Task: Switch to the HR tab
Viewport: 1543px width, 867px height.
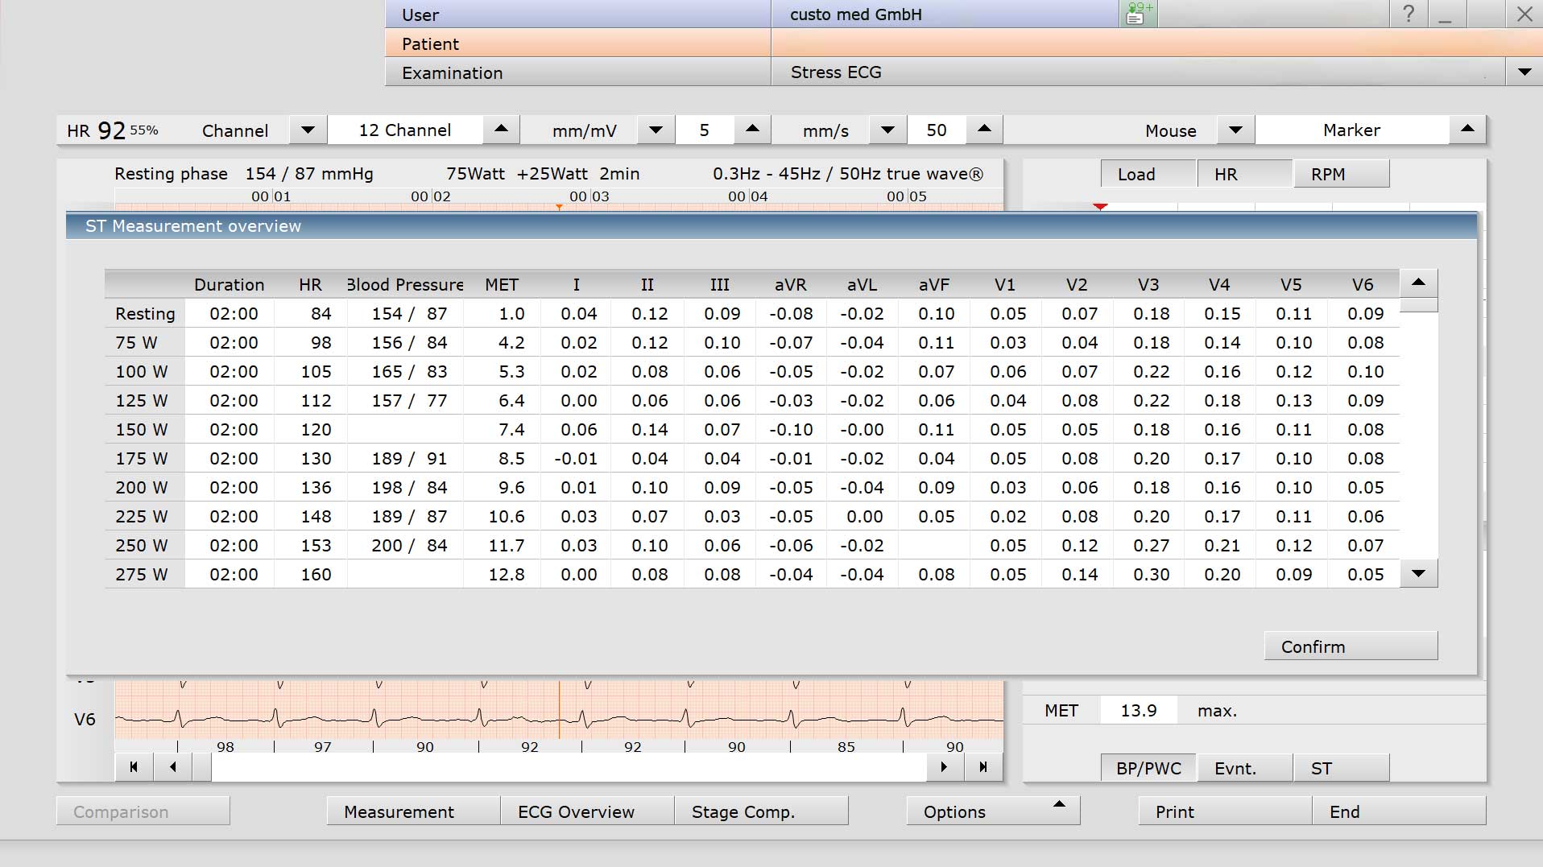Action: [x=1245, y=174]
